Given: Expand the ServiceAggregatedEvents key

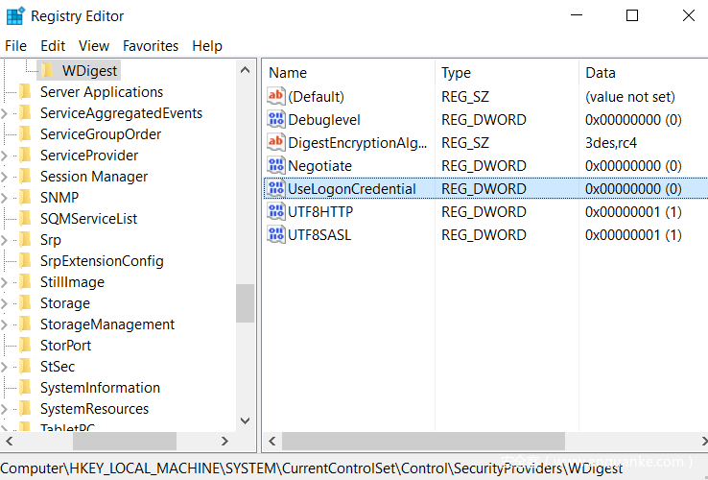Looking at the screenshot, I should click(6, 113).
